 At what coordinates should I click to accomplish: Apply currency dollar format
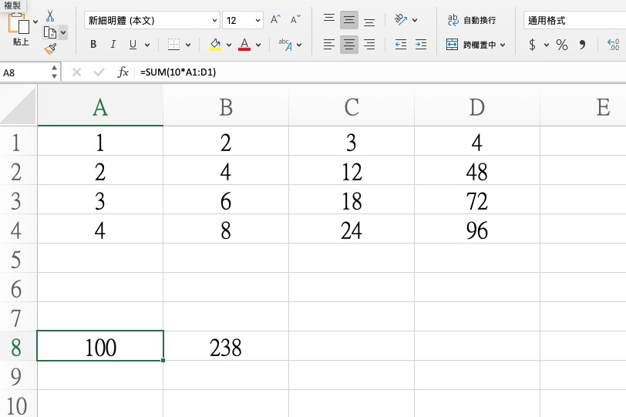coord(532,44)
